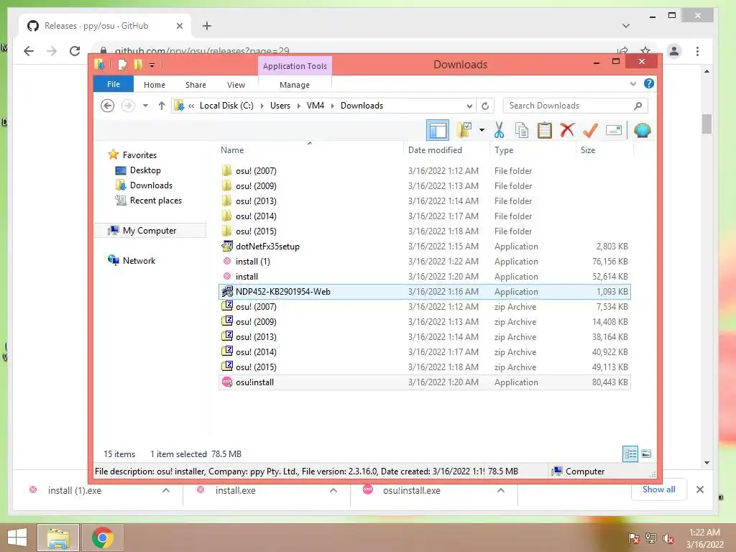Go up one folder level
Viewport: 736px width, 552px height.
(162, 106)
